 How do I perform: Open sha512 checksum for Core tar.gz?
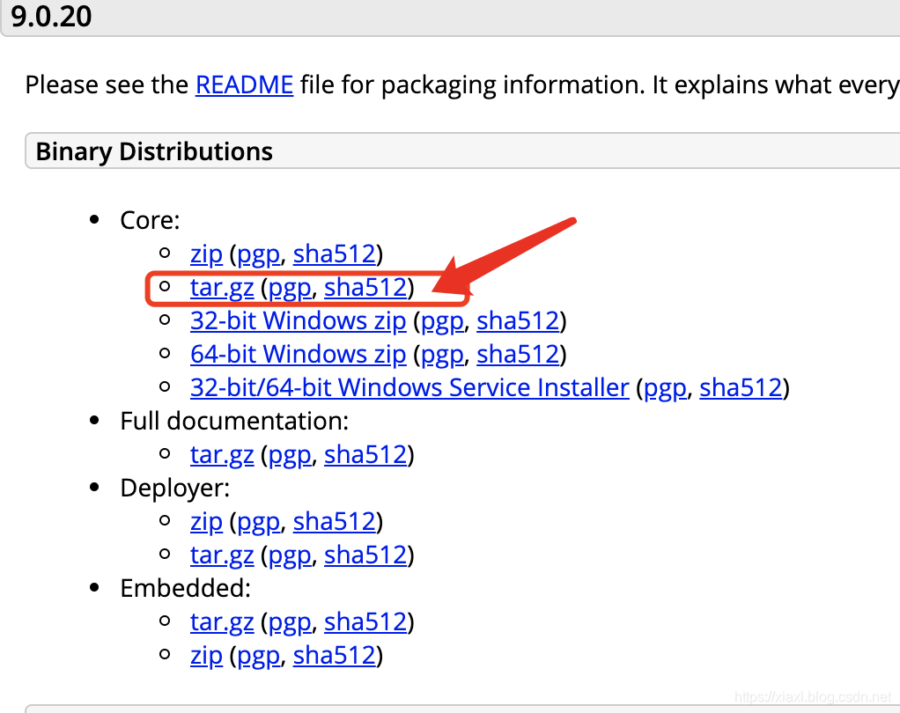(365, 288)
